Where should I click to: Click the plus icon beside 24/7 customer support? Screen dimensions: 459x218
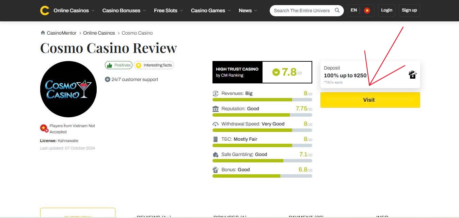[x=108, y=79]
